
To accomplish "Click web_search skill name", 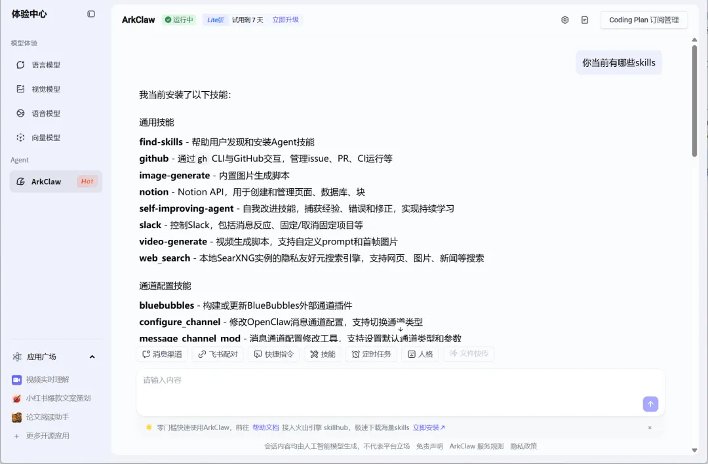I will 165,258.
